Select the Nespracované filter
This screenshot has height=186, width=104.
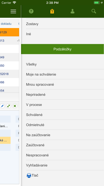(x=65, y=155)
